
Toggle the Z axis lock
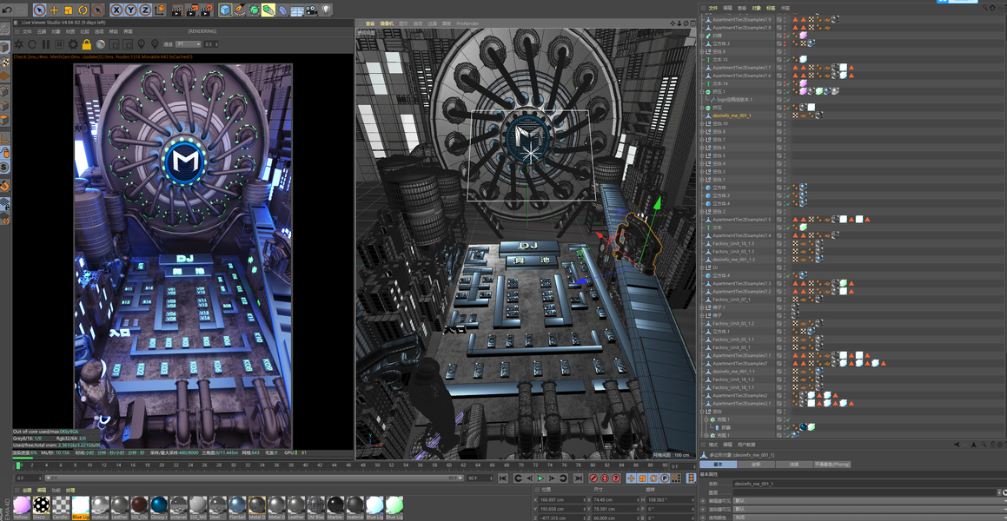pyautogui.click(x=145, y=10)
